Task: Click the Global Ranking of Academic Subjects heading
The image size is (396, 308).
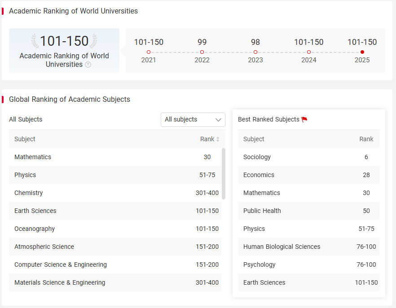Action: click(70, 100)
